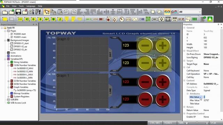Viewport: 223px width, 125px height.
Task: Insert 1234 number display element
Action: coord(95,19)
